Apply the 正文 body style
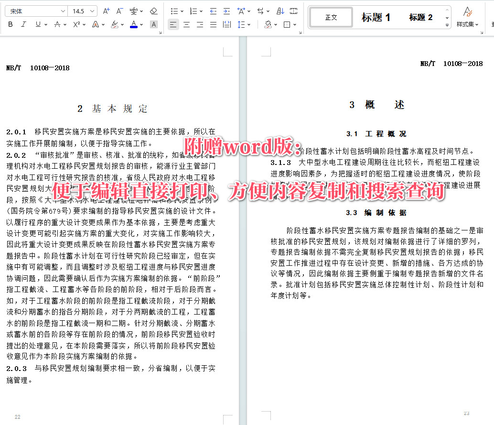The image size is (494, 425). click(331, 16)
